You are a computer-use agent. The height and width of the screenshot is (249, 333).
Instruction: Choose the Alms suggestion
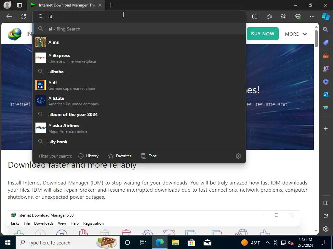pos(139,42)
